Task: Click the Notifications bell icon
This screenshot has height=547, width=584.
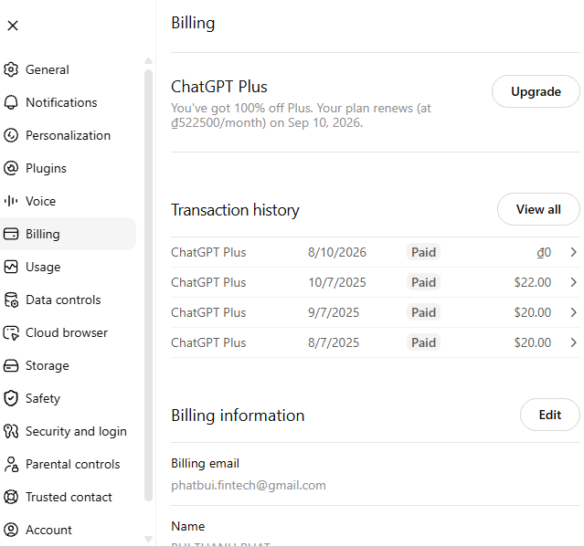Action: pyautogui.click(x=11, y=102)
